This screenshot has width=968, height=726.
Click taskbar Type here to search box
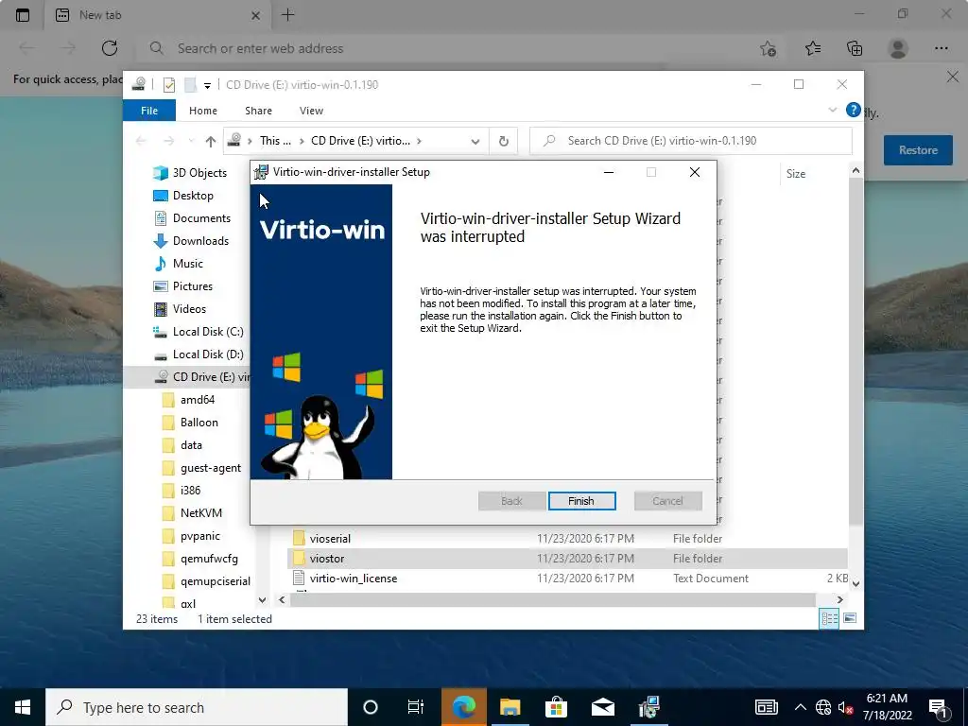197,707
